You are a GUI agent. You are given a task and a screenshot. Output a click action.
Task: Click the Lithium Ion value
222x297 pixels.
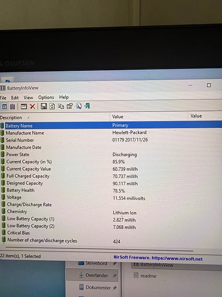[x=125, y=213]
